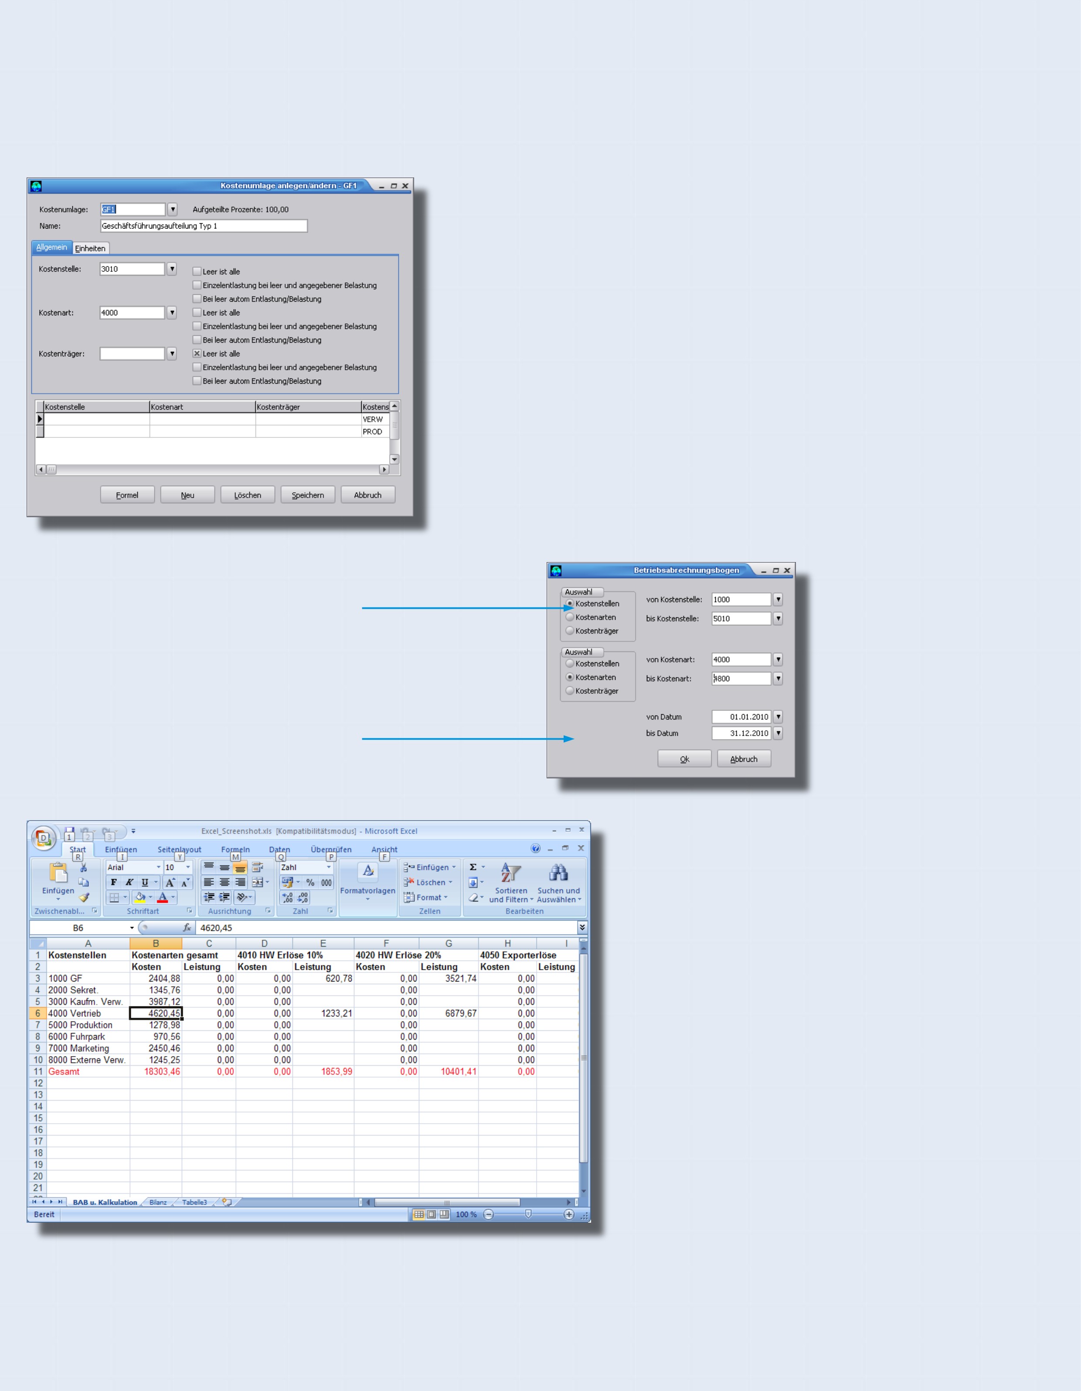Viewport: 1081px width, 1391px height.
Task: Select Kostenträger radio in first Auswahl
Action: (570, 631)
